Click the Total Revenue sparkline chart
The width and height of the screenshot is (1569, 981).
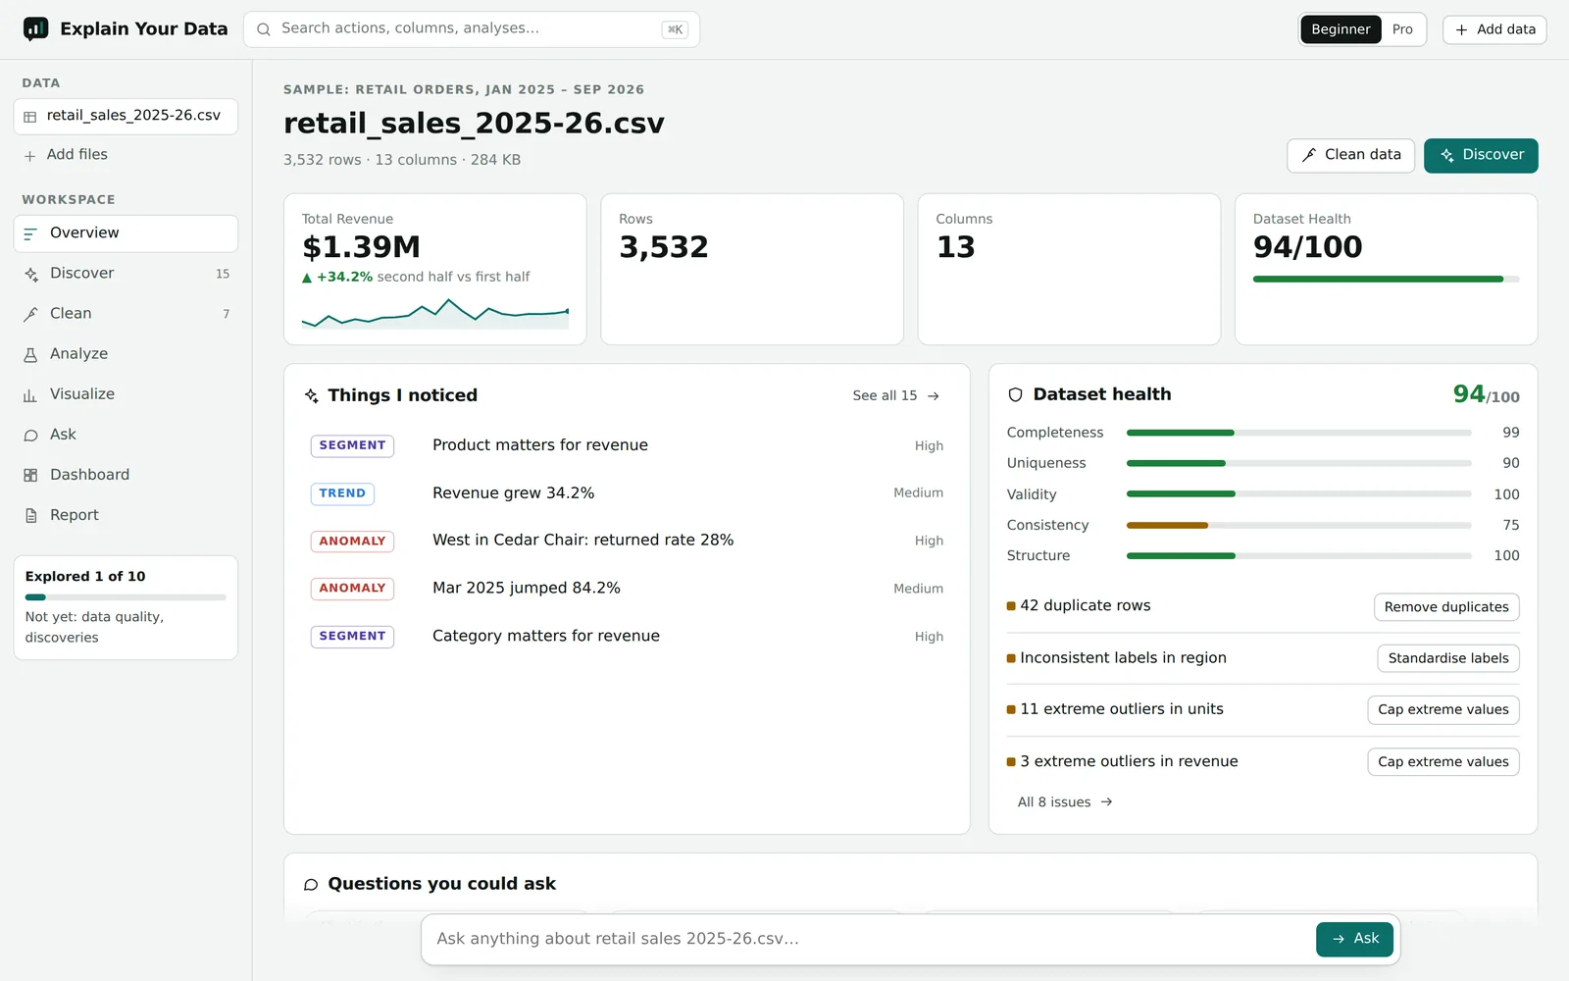[435, 314]
